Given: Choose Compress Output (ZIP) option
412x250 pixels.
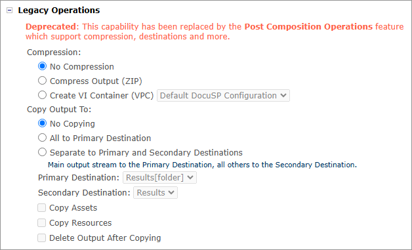Looking at the screenshot, I should point(42,81).
